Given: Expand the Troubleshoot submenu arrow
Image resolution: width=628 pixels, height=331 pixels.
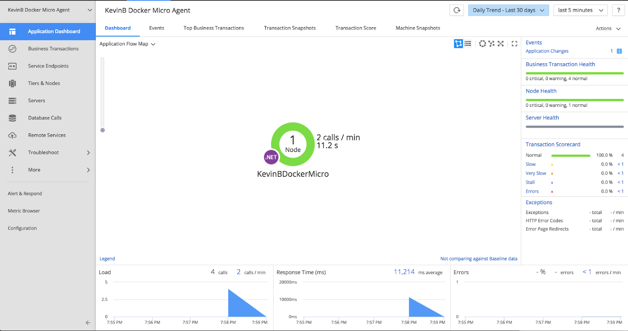Looking at the screenshot, I should pyautogui.click(x=88, y=152).
